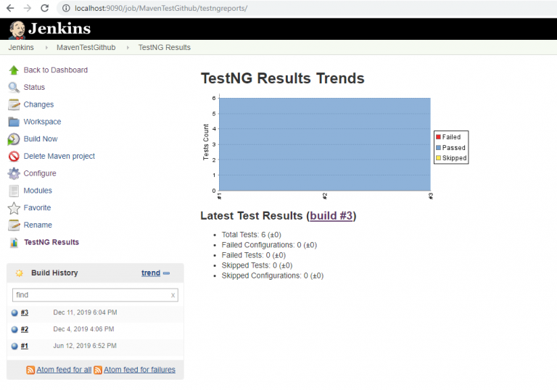The width and height of the screenshot is (557, 390).
Task: Click the TestNG Results chart icon
Action: coord(14,243)
